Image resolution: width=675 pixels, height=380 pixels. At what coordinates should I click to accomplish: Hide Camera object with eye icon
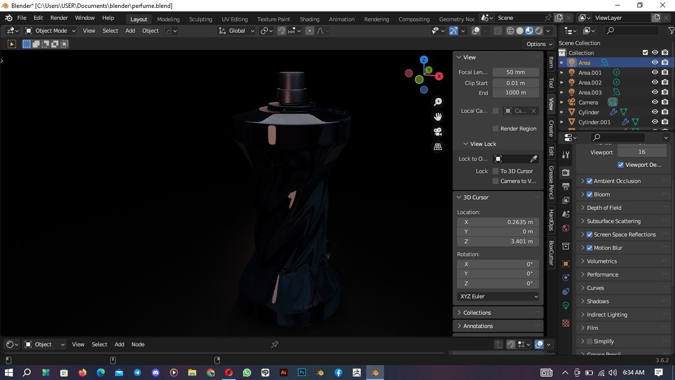tap(655, 102)
